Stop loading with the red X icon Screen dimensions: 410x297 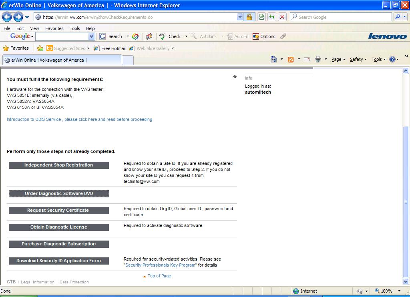(282, 17)
